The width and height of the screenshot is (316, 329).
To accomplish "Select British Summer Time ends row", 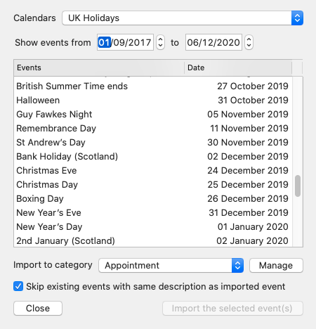I will (x=153, y=86).
